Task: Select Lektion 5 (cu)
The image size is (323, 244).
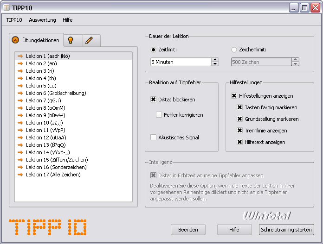Action: pos(73,86)
